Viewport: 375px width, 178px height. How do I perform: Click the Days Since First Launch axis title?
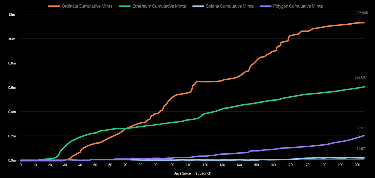[192, 173]
